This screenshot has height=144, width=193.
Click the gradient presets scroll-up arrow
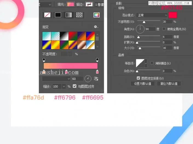click(97, 35)
